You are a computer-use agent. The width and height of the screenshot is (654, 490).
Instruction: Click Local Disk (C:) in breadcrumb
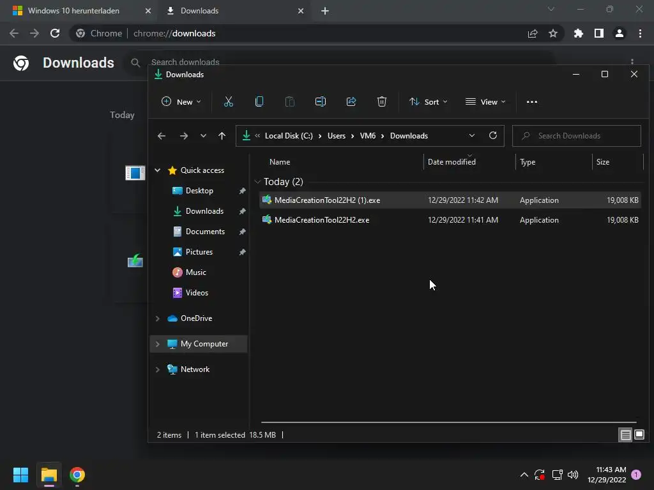click(x=289, y=136)
